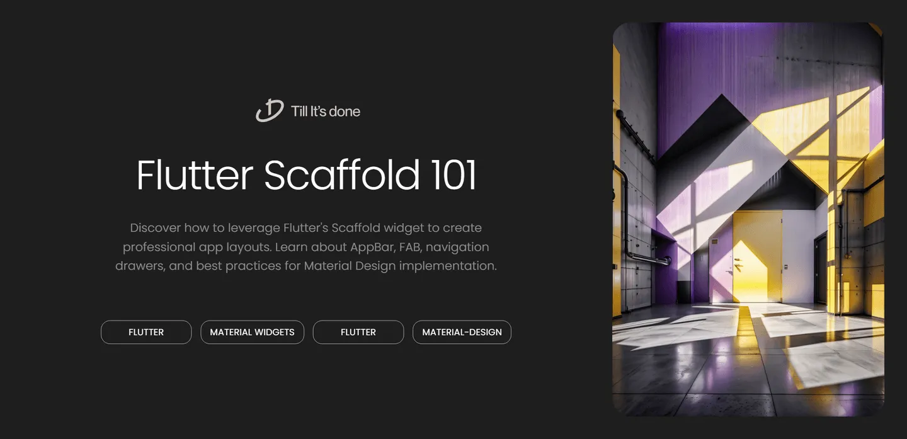The width and height of the screenshot is (907, 439).
Task: Click the word "Flutter" in the main heading
Action: pos(195,175)
